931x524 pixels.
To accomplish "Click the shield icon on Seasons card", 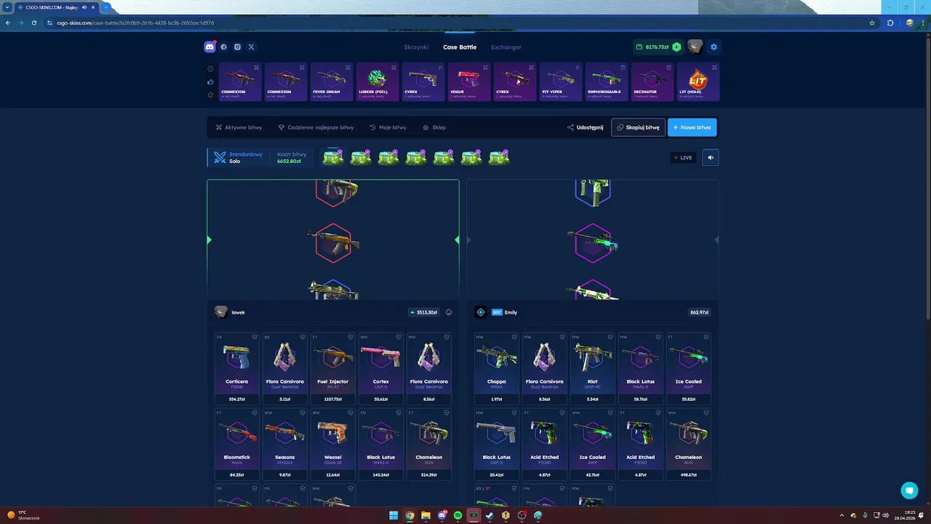I will (x=303, y=413).
